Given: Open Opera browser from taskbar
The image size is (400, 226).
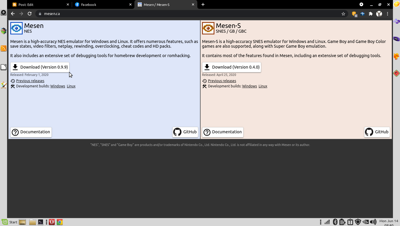Looking at the screenshot, I should [52, 222].
